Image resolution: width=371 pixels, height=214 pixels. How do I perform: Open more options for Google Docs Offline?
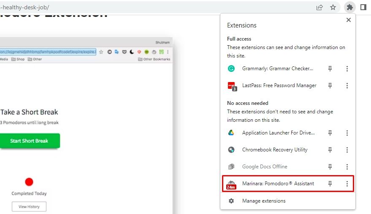347,167
